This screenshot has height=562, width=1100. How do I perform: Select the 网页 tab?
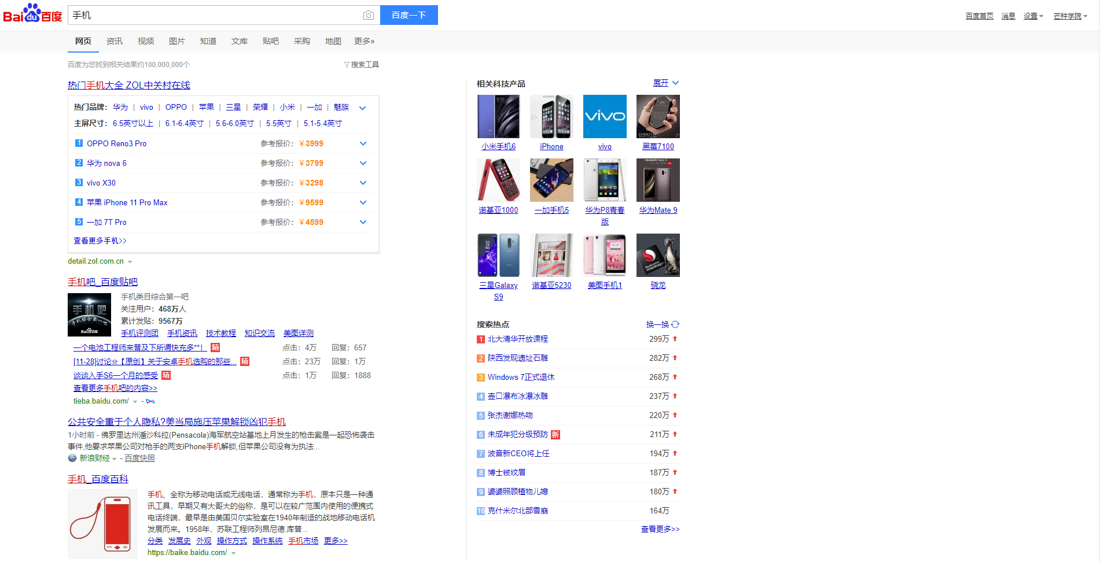[83, 41]
